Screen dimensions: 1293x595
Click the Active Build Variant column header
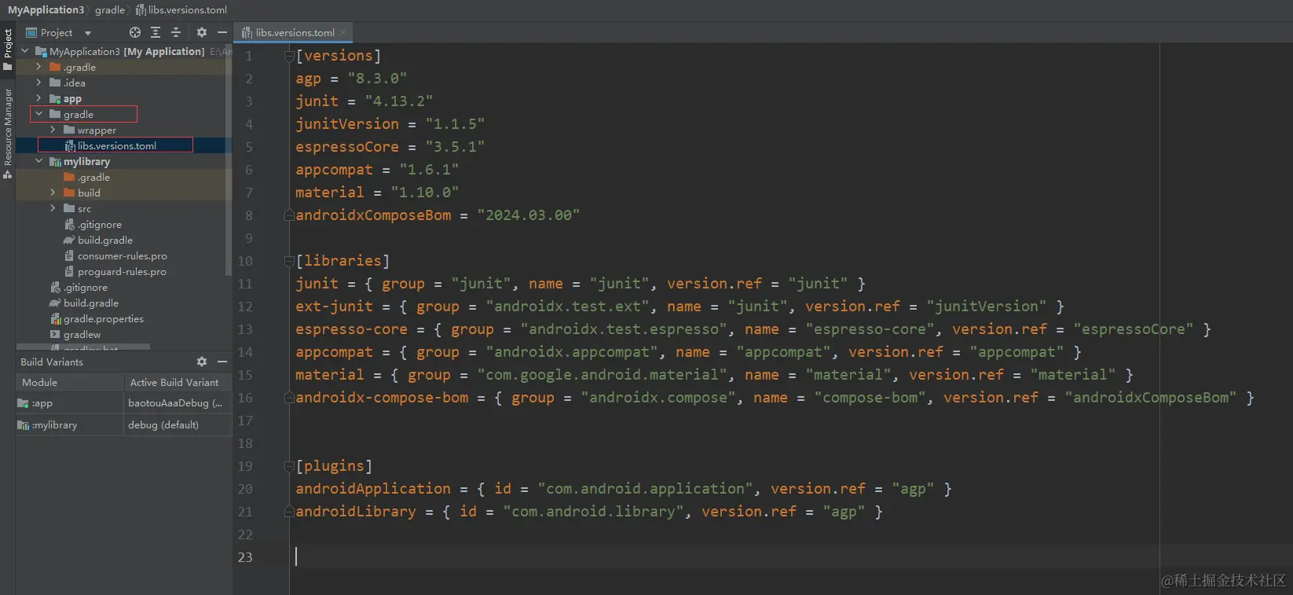pyautogui.click(x=178, y=382)
